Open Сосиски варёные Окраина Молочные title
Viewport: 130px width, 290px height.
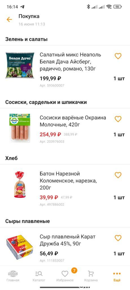(73, 121)
